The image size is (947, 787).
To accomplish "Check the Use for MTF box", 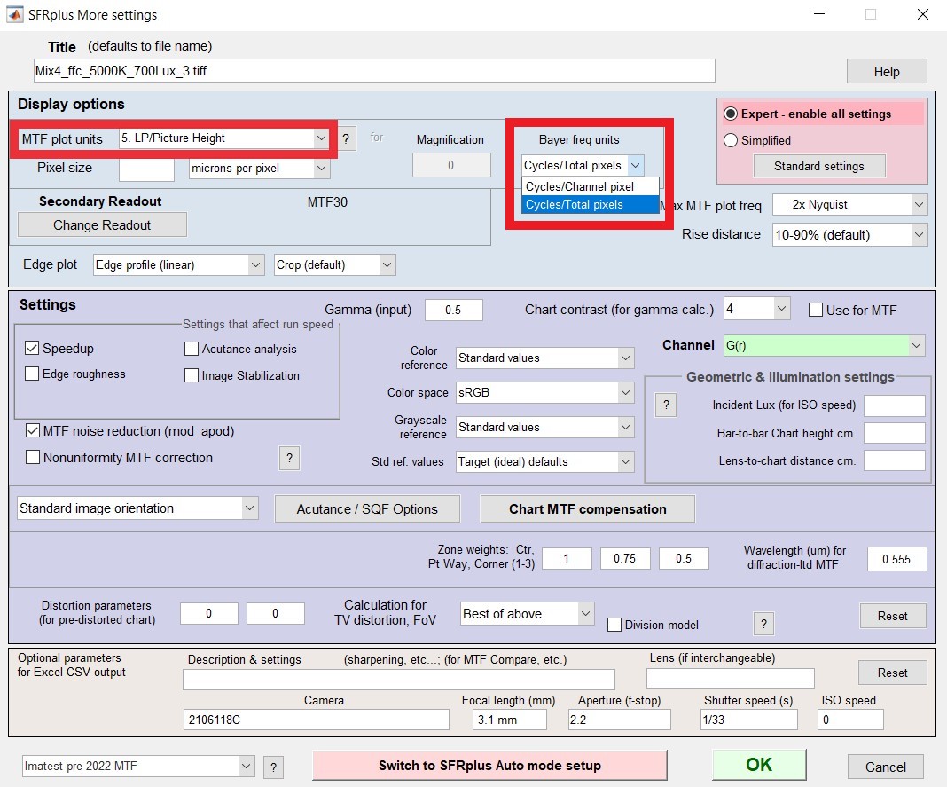I will (816, 310).
